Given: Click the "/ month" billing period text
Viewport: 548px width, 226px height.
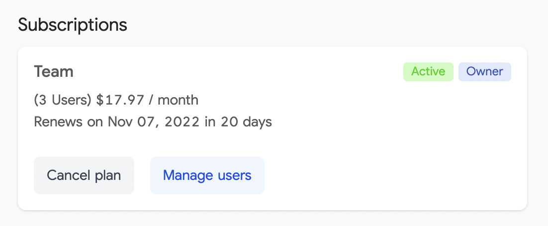Looking at the screenshot, I should click(174, 100).
